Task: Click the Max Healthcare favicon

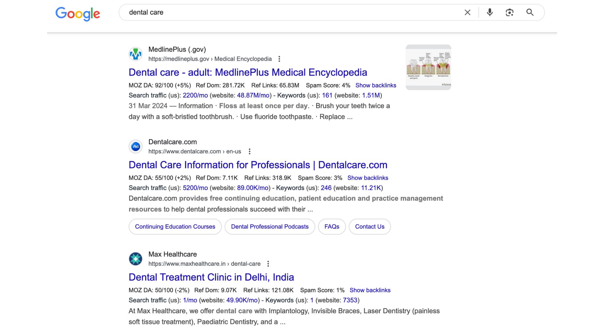Action: pyautogui.click(x=135, y=259)
